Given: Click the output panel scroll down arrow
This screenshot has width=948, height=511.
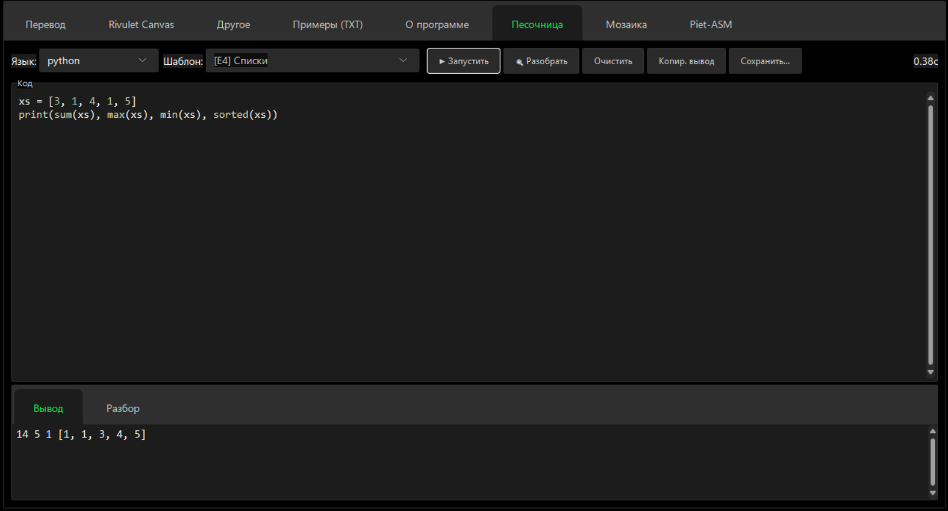Looking at the screenshot, I should coord(933,493).
